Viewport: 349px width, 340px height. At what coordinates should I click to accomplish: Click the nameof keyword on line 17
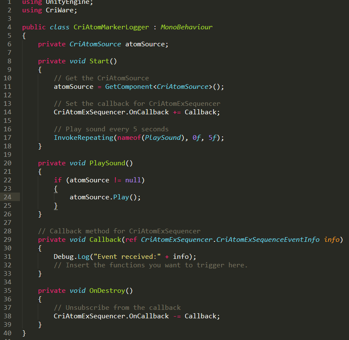coord(129,137)
